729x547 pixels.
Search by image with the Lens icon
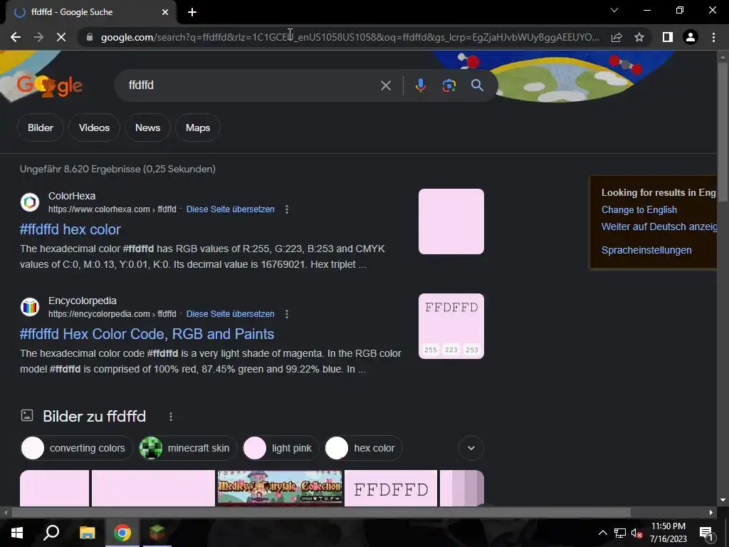[449, 85]
